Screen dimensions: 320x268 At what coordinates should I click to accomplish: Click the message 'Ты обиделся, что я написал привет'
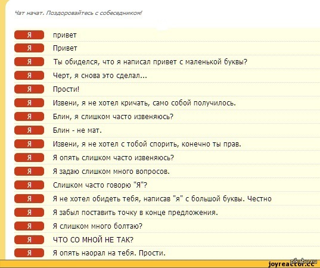point(150,61)
